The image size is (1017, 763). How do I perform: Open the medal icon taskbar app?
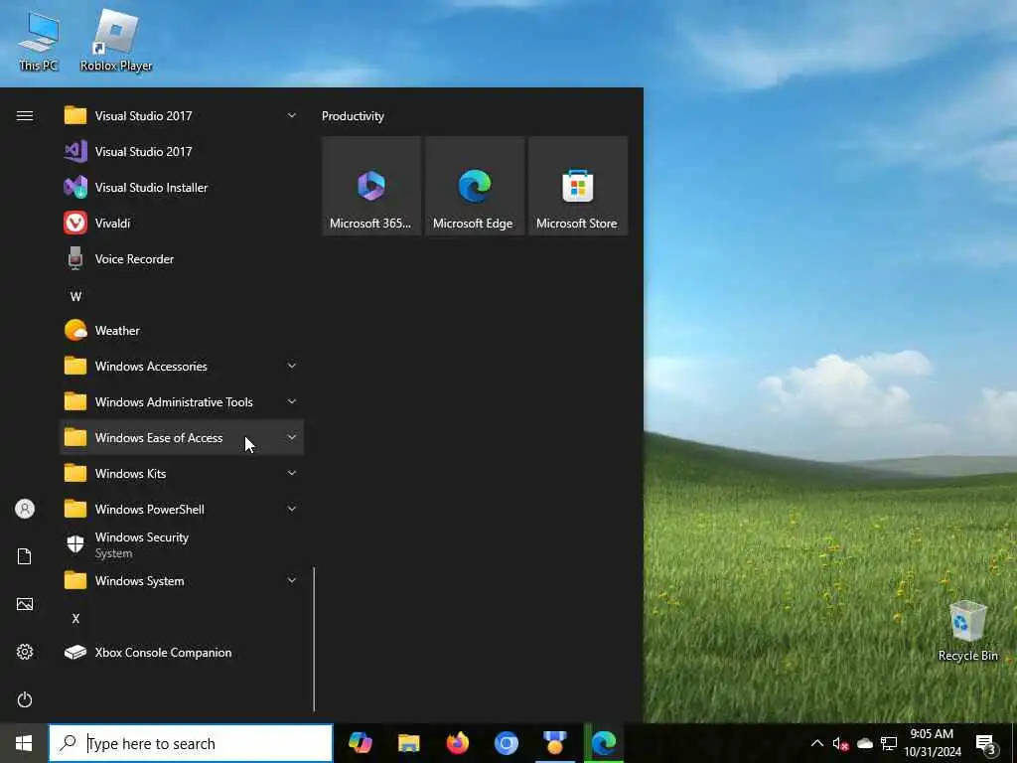pyautogui.click(x=554, y=743)
